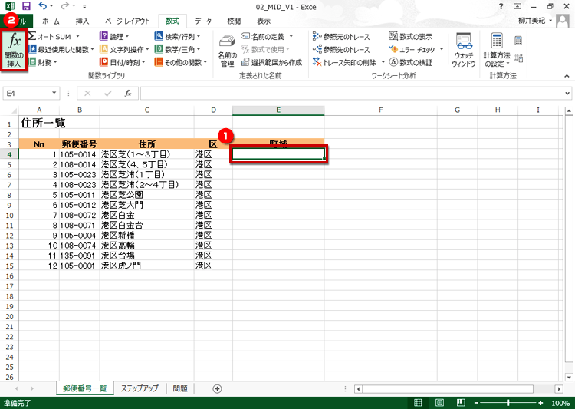Open the 検索/行列 functions category
575x409 pixels.
(178, 37)
